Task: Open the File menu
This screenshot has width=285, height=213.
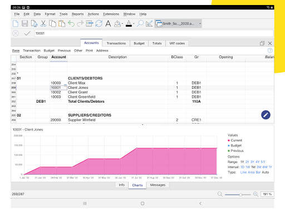Action: [17, 14]
